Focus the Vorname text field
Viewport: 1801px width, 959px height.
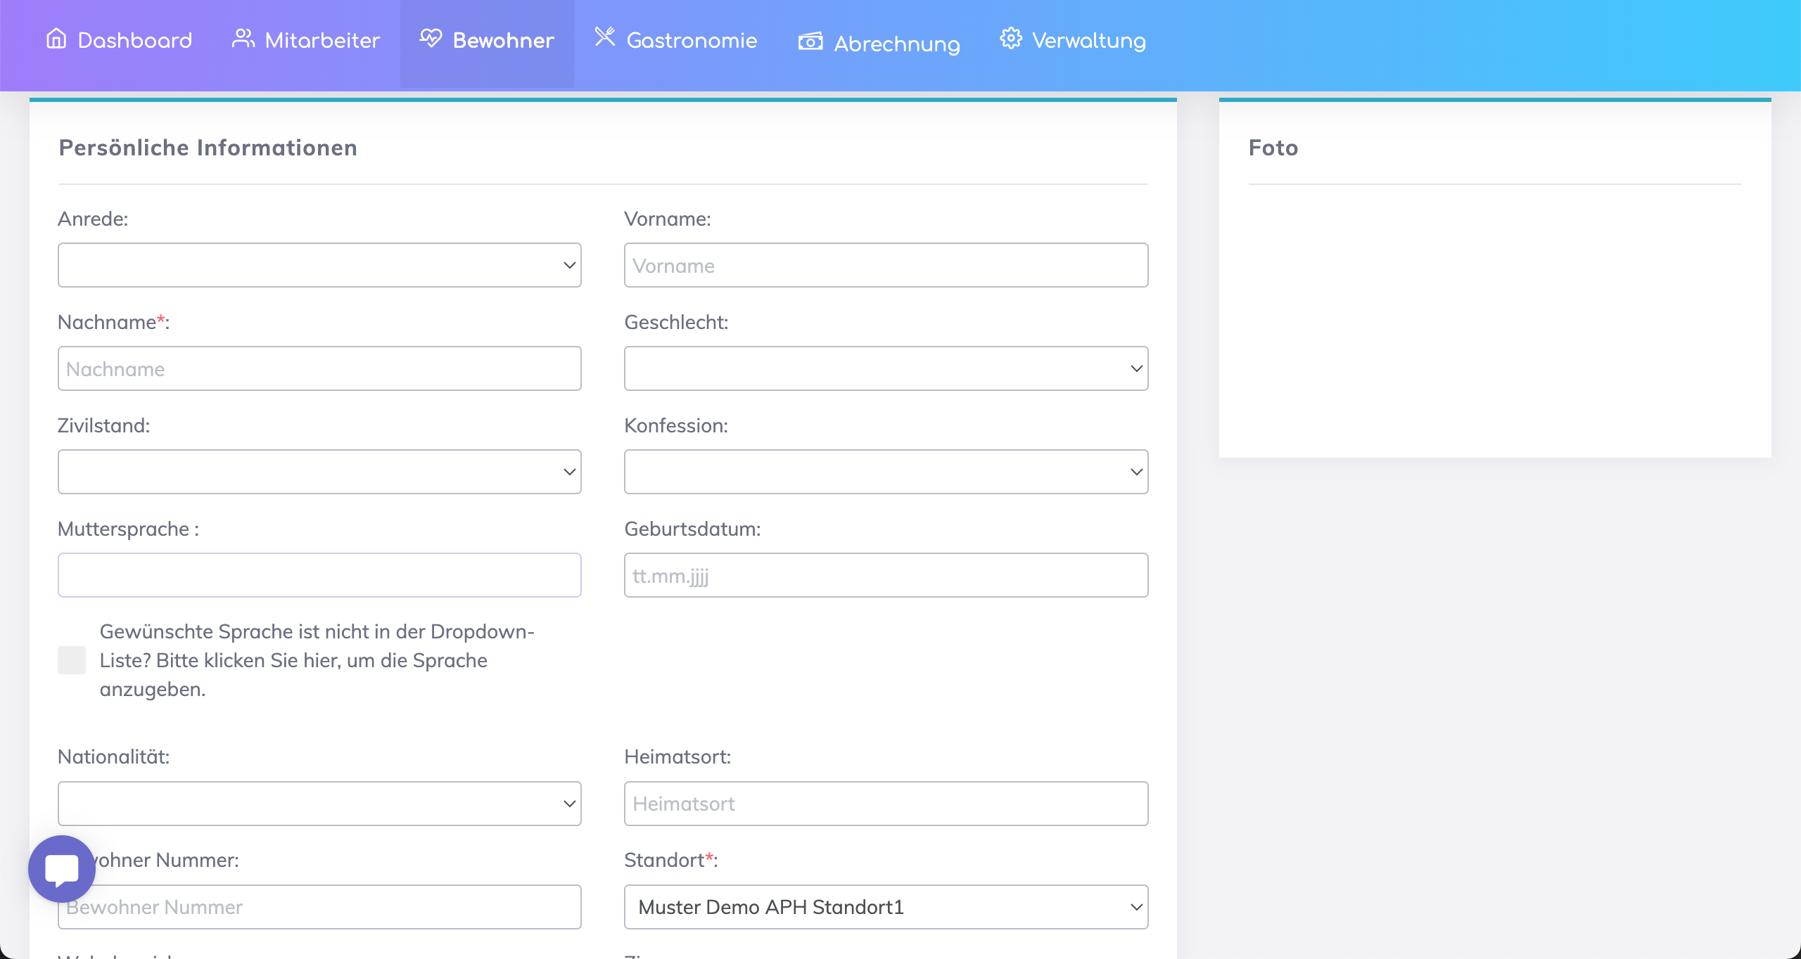pos(886,265)
